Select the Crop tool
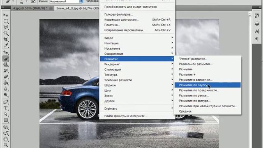Image resolution: width=263 pixels, height=148 pixels. coord(6,39)
